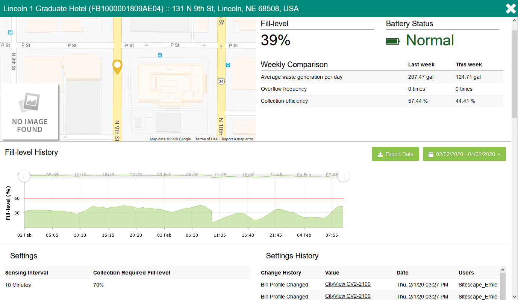Viewport: 518px width, 300px height.
Task: Click the Weekly Comparison heading
Action: 294,64
